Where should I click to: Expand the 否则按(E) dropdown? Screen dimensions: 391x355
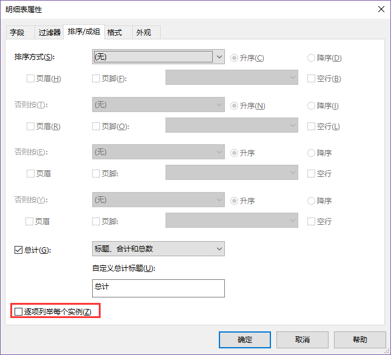158,151
